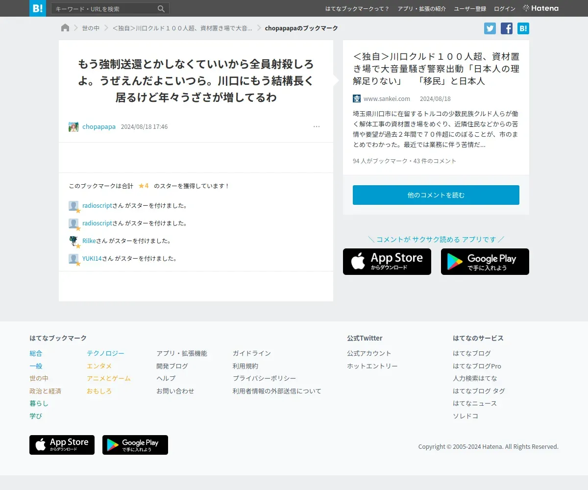The width and height of the screenshot is (588, 490).
Task: Open 一般 footer category
Action: [36, 366]
